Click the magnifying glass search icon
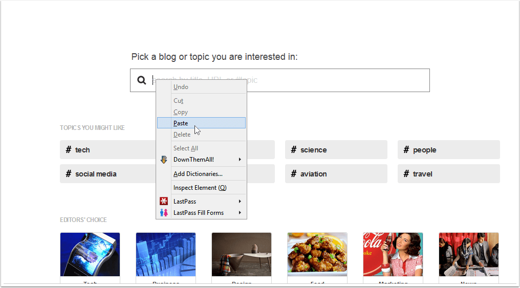The height and width of the screenshot is (288, 520). pyautogui.click(x=142, y=80)
